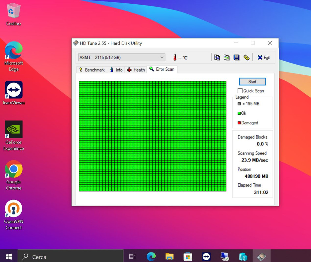Select the Cestino recycle bin desktop icon
The image size is (311, 262).
pos(13,14)
